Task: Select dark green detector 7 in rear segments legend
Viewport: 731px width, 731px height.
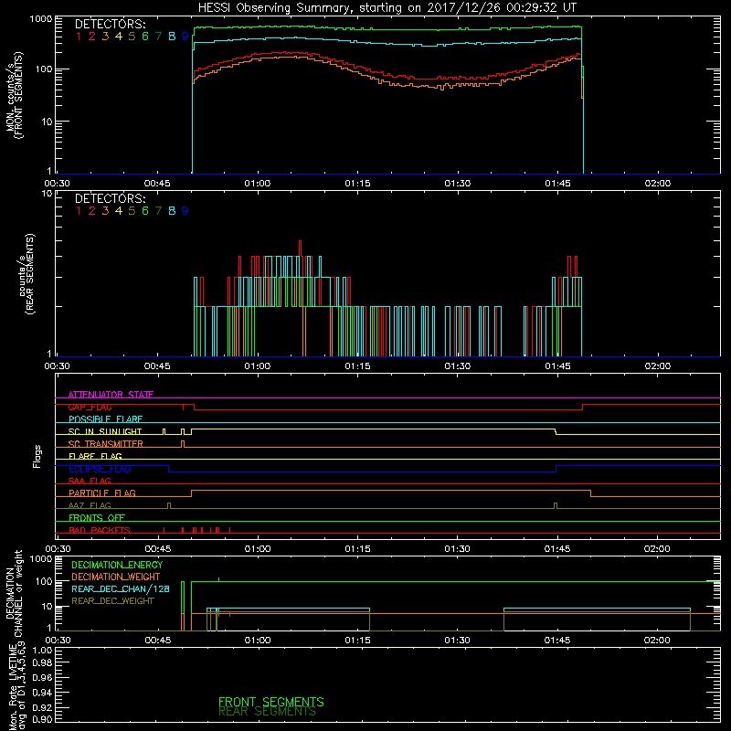Action: tap(158, 211)
